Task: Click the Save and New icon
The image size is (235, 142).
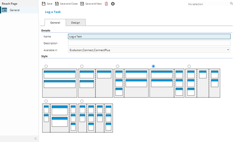Action: (82, 4)
